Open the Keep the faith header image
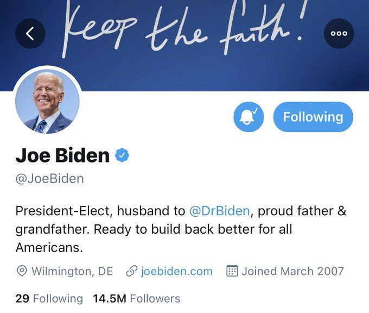 [x=184, y=46]
